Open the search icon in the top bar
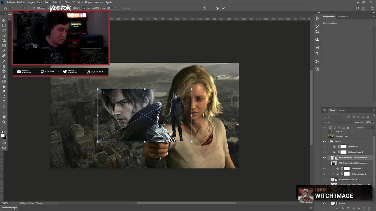The width and height of the screenshot is (376, 211). pyautogui.click(x=358, y=8)
